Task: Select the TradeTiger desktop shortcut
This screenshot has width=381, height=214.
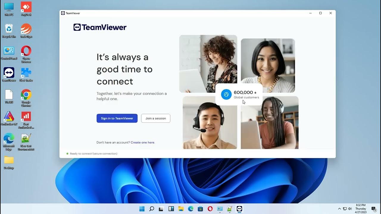Action: pos(26,31)
